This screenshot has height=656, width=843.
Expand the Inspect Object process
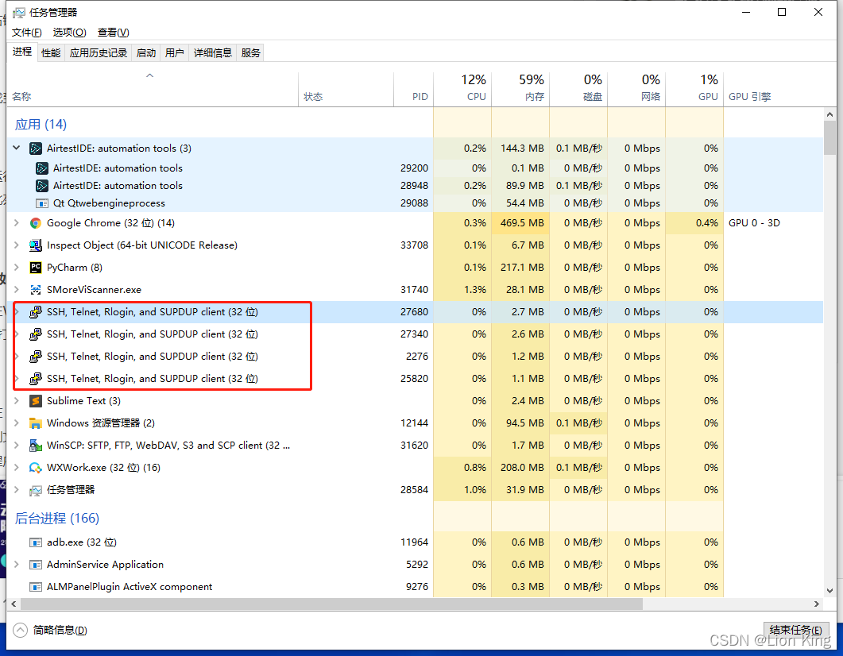tap(16, 245)
